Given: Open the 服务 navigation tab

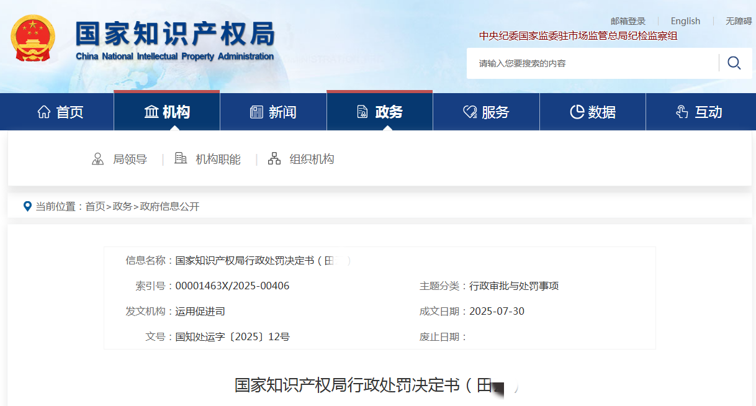Looking at the screenshot, I should tap(486, 112).
